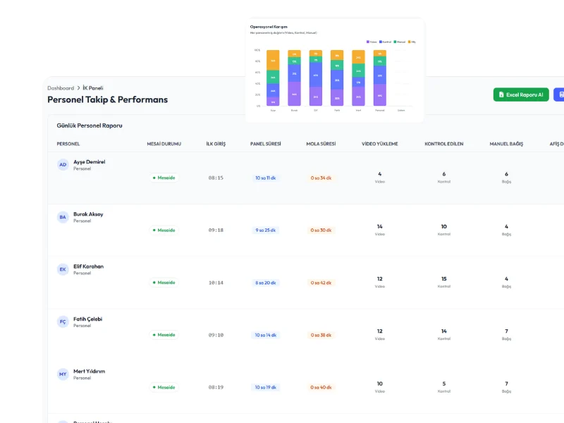The image size is (564, 423).
Task: Click the first login time 08:15
Action: [216, 178]
